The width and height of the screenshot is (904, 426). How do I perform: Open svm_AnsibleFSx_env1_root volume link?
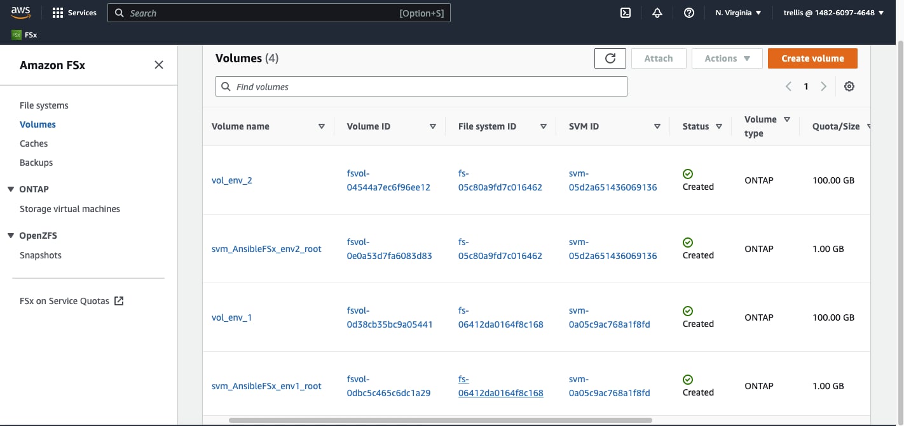[266, 386]
